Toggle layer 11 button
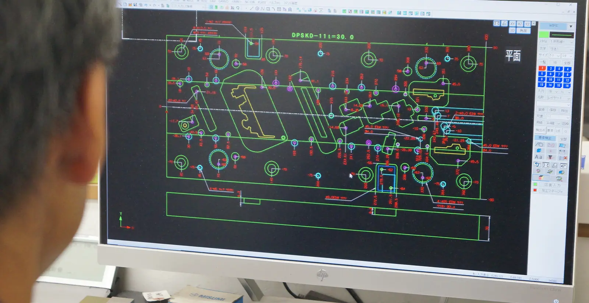Image resolution: width=589 pixels, height=303 pixels. tap(559, 80)
